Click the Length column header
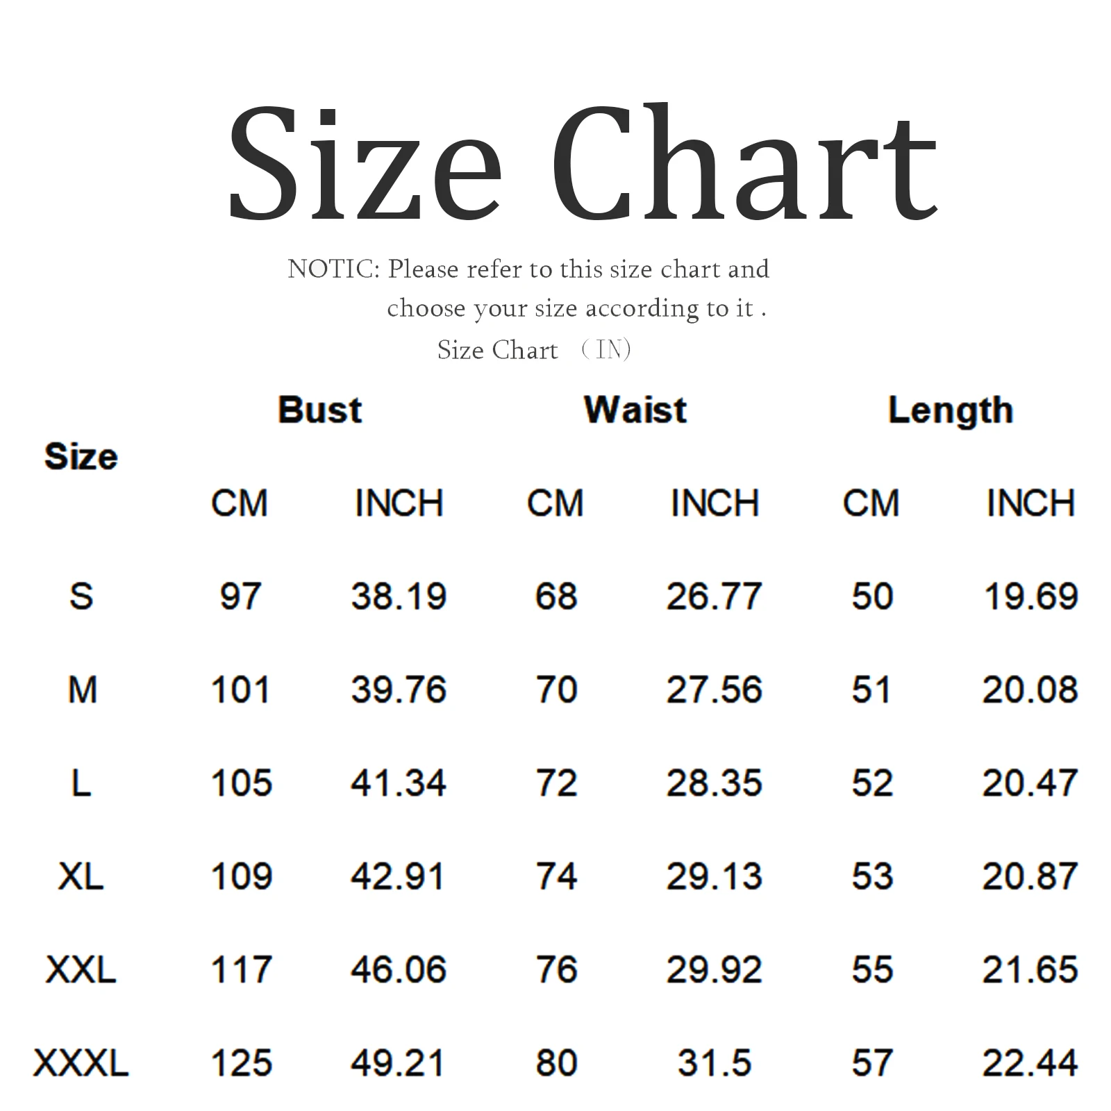Screen dimensions: 1111x1111 951,410
